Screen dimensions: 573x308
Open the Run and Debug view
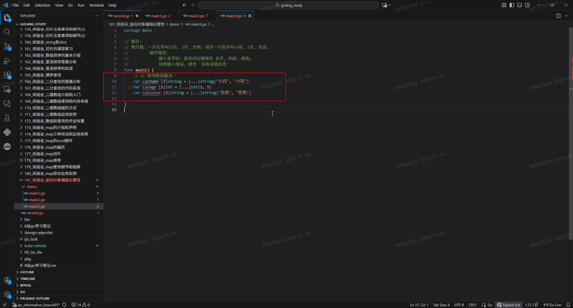(7, 61)
